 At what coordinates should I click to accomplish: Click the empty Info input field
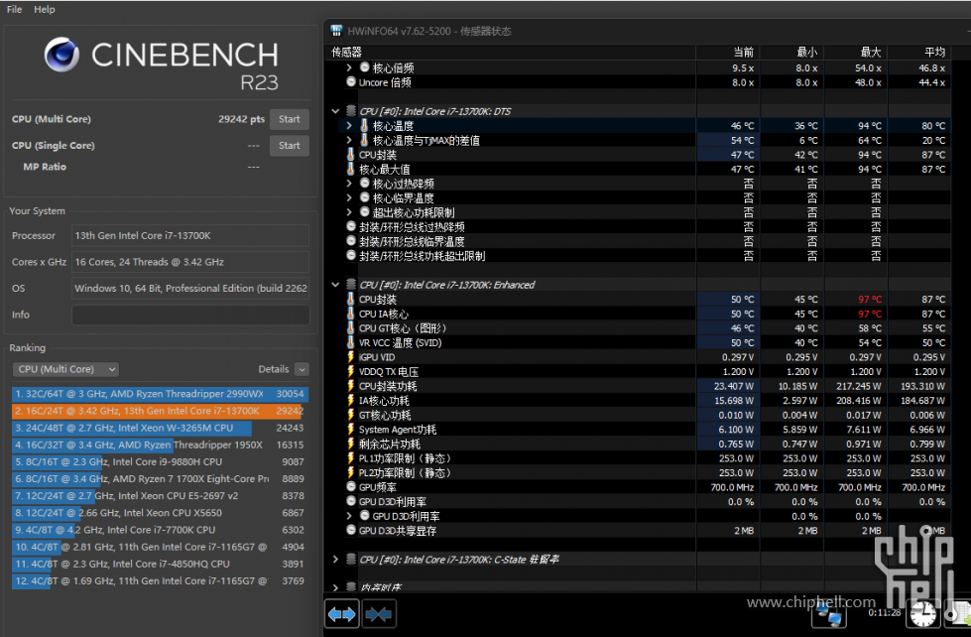pyautogui.click(x=190, y=315)
